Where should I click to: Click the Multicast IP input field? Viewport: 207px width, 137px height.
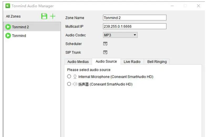pyautogui.click(x=135, y=26)
